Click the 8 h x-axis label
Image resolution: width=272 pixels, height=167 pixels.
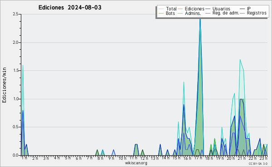(x=100, y=158)
